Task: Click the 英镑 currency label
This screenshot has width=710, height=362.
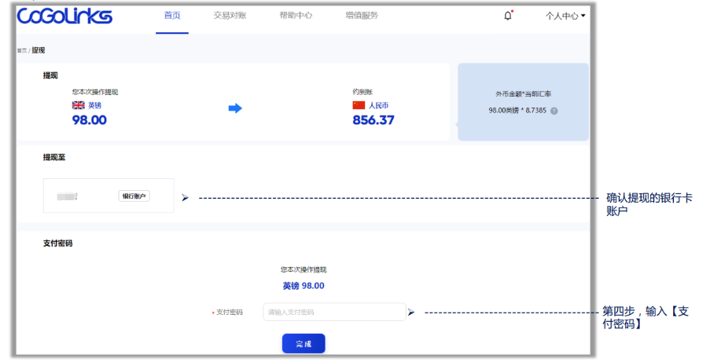Action: 94,105
